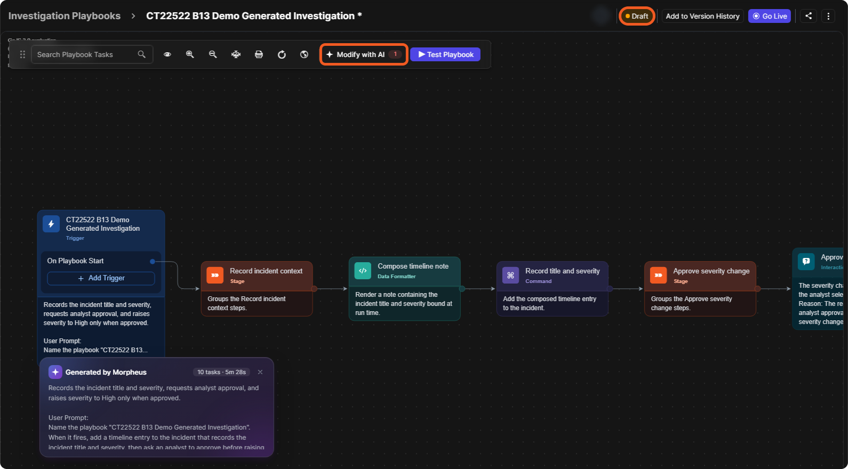Zoom out of the playbook canvas
The width and height of the screenshot is (848, 469).
(213, 54)
